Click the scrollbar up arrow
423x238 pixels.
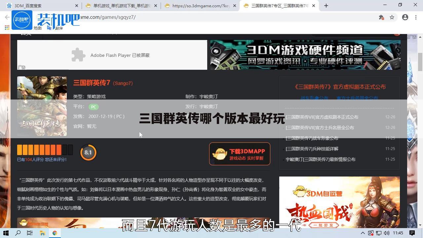click(x=420, y=37)
